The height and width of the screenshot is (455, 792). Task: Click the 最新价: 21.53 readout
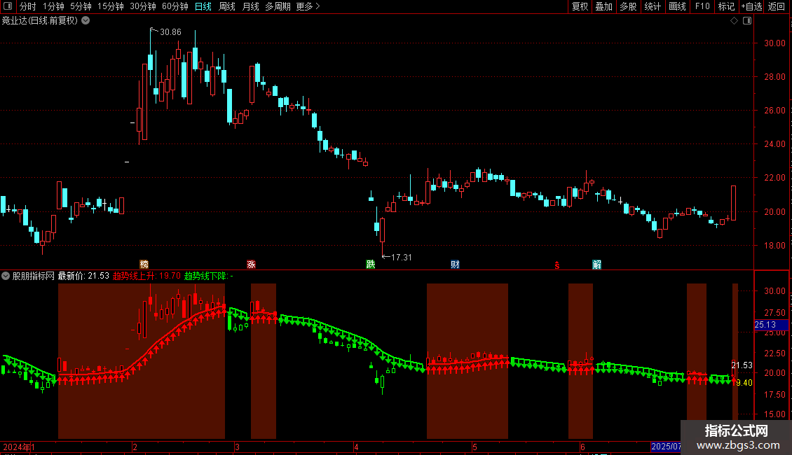pyautogui.click(x=83, y=276)
